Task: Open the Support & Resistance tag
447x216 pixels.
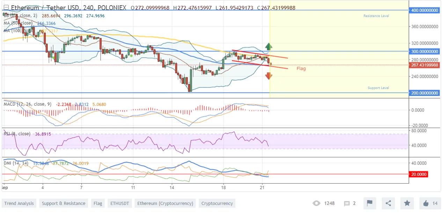Action: (64, 203)
